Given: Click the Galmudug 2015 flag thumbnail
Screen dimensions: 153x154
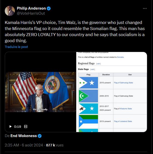Looking at the screenshot, I should coord(88,83).
